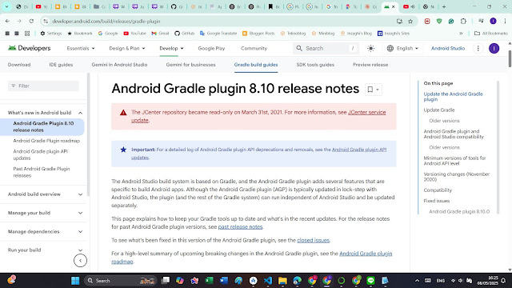This screenshot has width=512, height=288.
Task: Click the sidebar Filter field
Action: tap(43, 86)
